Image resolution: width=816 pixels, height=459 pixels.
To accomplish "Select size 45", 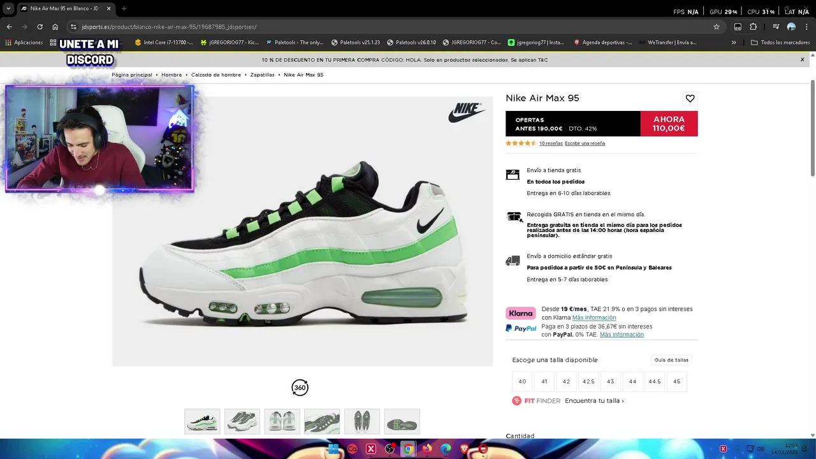I will 676,381.
